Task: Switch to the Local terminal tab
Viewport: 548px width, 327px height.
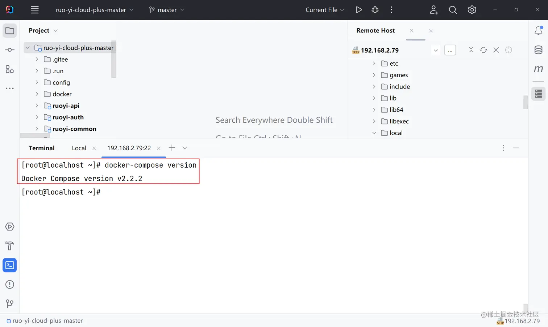Action: [x=79, y=148]
